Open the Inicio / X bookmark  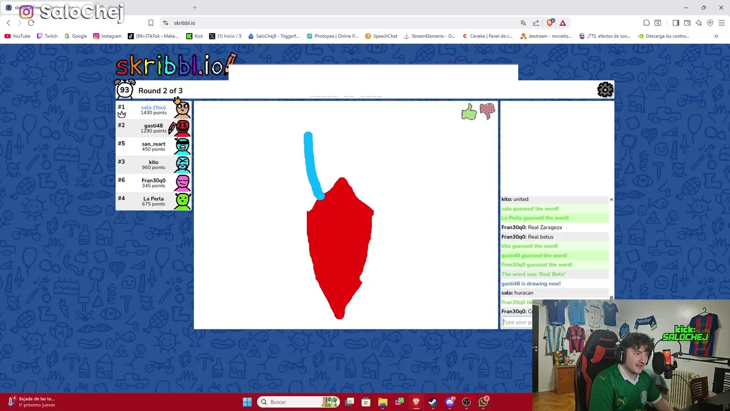[225, 36]
